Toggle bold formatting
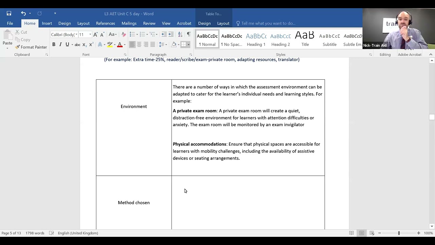435x245 pixels. tap(54, 45)
